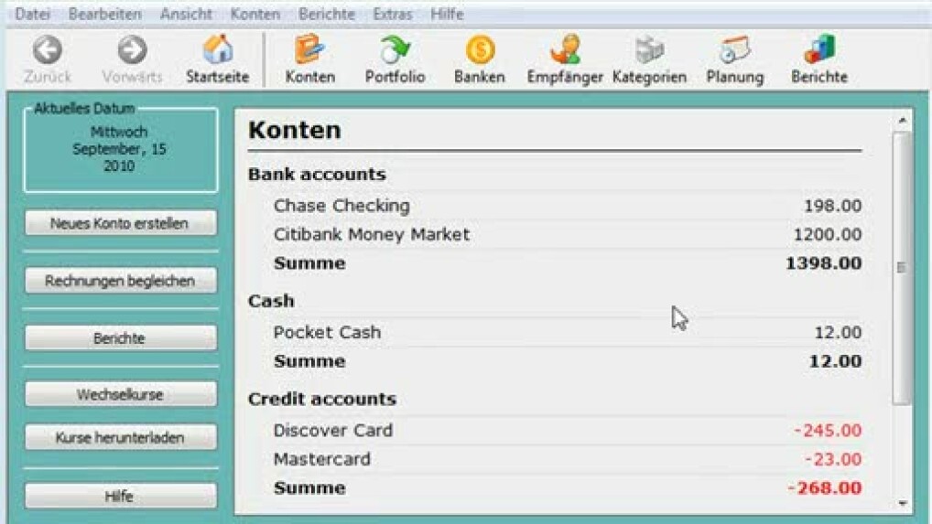Open the Planung schedule icon
Screen dimensions: 932x524
[734, 51]
